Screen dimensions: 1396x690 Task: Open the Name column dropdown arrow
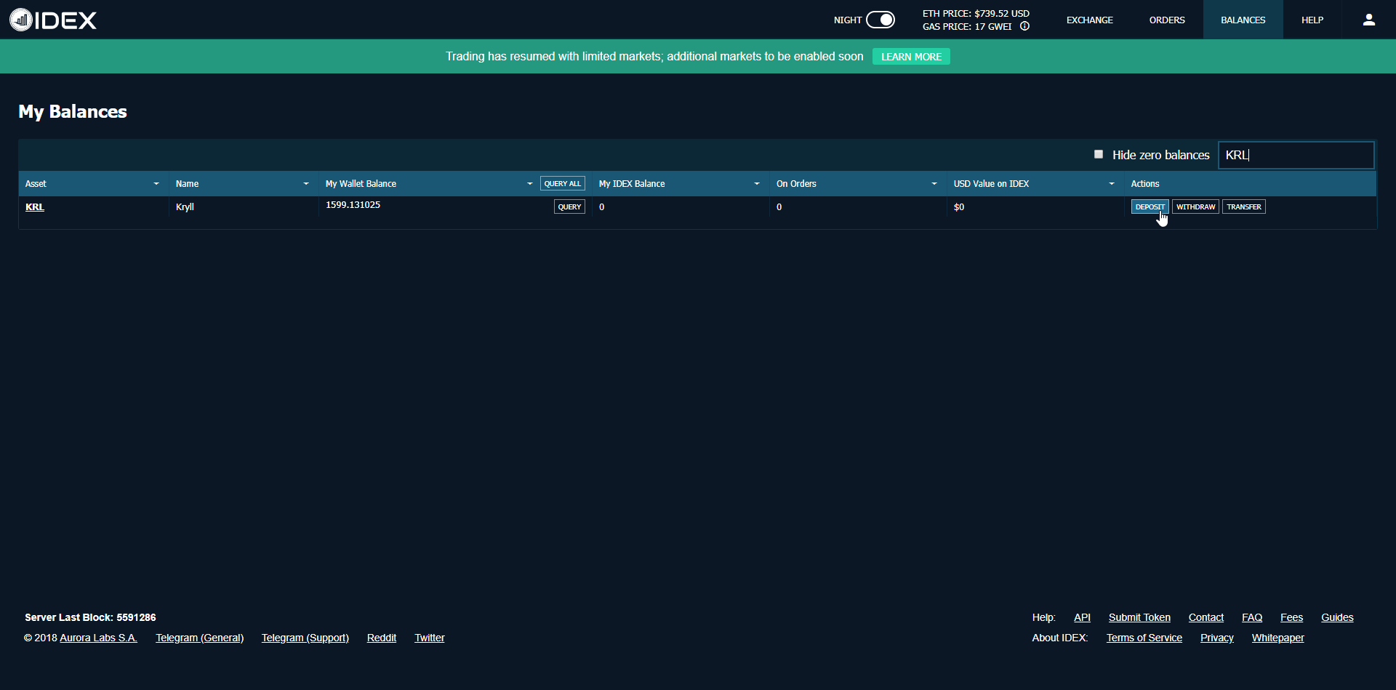[x=306, y=184]
